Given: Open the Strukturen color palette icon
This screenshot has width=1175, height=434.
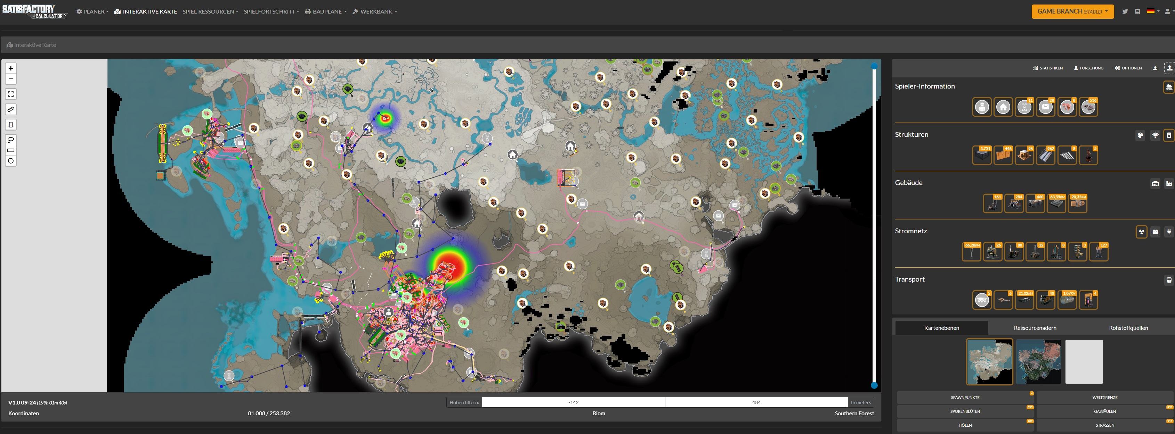Looking at the screenshot, I should (x=1140, y=135).
